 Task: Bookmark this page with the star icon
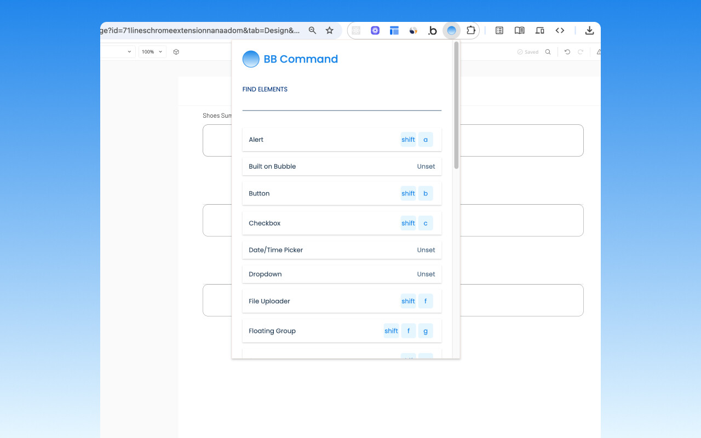330,31
